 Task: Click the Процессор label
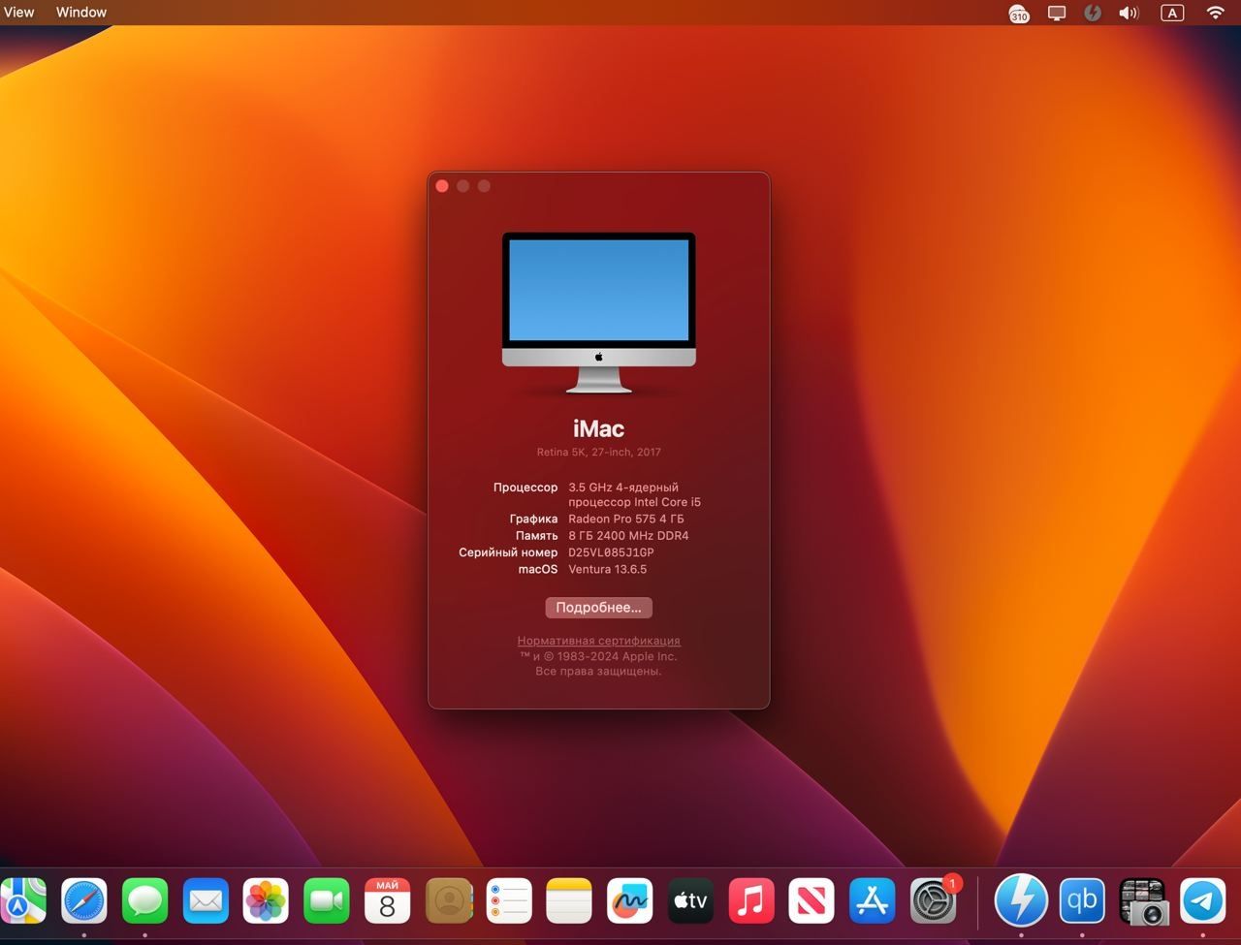(525, 488)
